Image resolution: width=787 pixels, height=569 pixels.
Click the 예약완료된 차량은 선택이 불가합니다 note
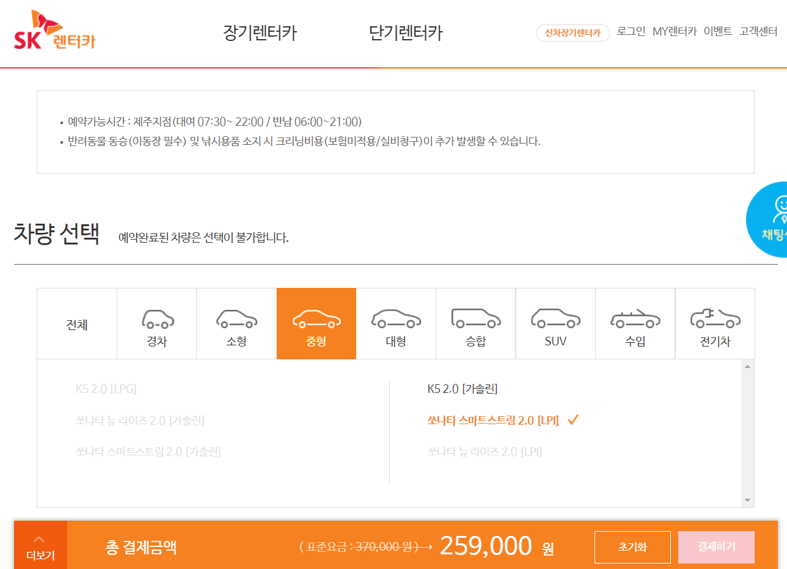click(203, 237)
